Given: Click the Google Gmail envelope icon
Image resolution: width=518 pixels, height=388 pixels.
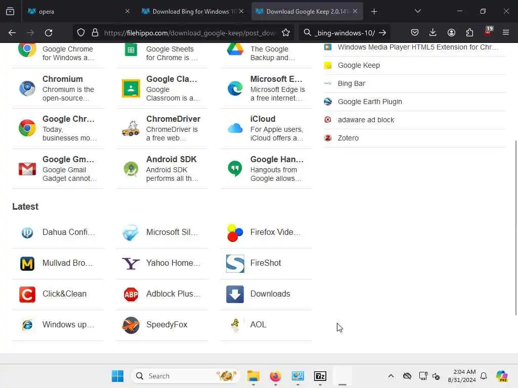Looking at the screenshot, I should [x=27, y=169].
